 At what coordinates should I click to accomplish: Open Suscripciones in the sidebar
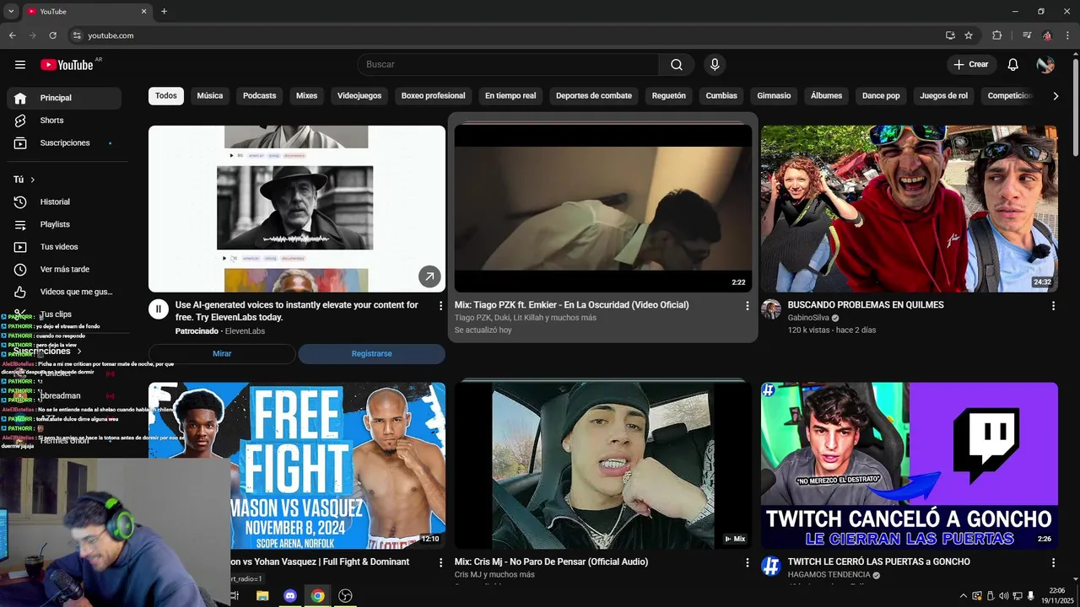coord(64,143)
